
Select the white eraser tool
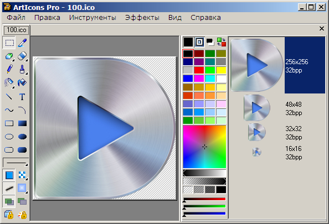pos(22,56)
